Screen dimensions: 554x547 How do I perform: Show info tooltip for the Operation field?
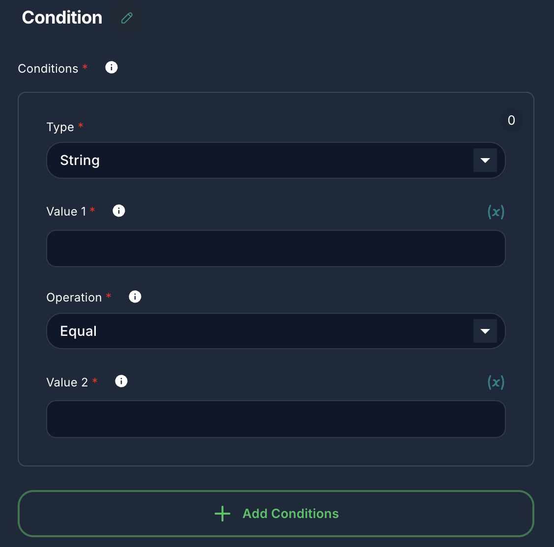(x=135, y=297)
